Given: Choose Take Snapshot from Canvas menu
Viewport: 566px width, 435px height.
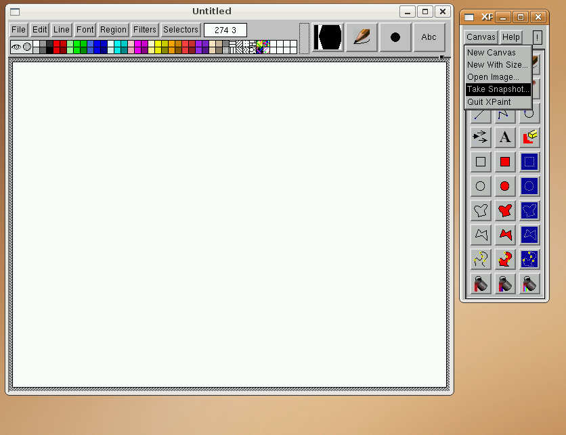Looking at the screenshot, I should tap(498, 89).
